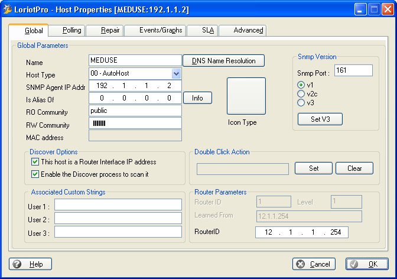The image size is (397, 279).
Task: Click the DNS Name Resolution button
Action: tap(223, 61)
